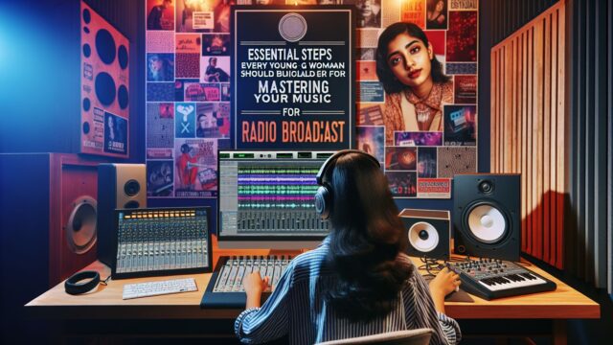The image size is (613, 345).
Task: Click the white X symbol on blue poster
Action: click(185, 126)
